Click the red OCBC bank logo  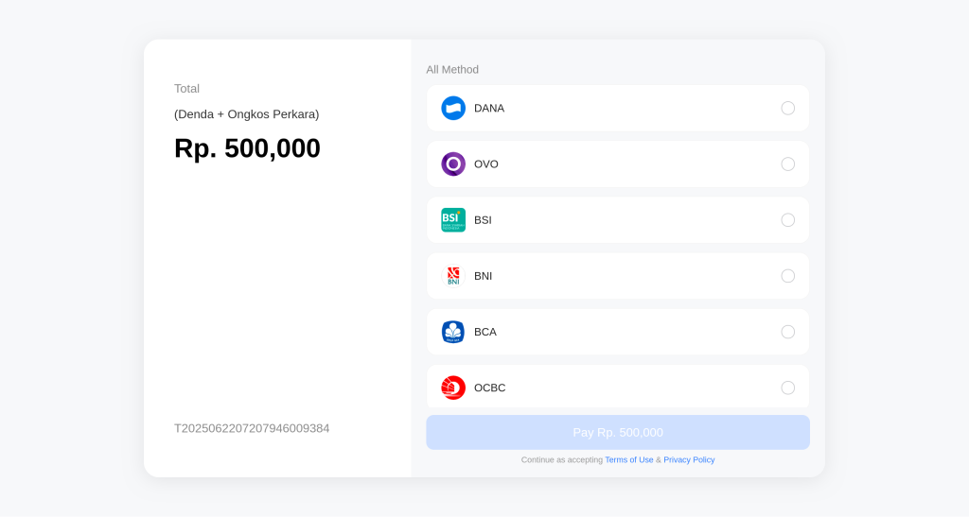453,388
